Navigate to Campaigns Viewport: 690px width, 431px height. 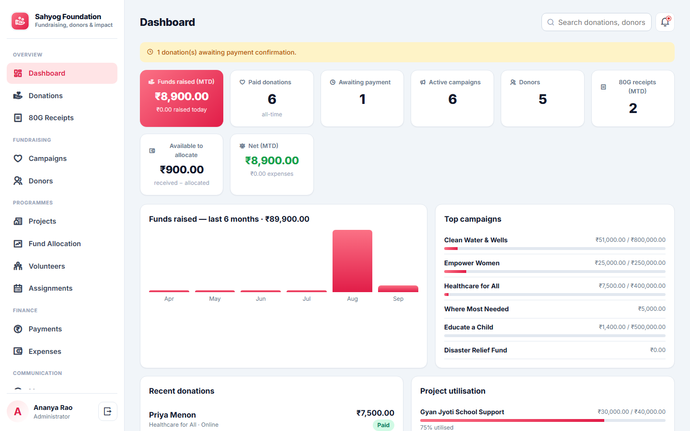[x=62, y=159]
